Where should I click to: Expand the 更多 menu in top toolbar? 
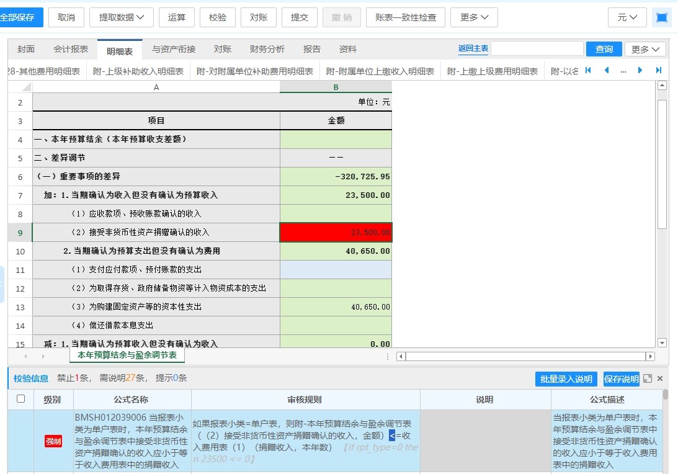tap(474, 17)
